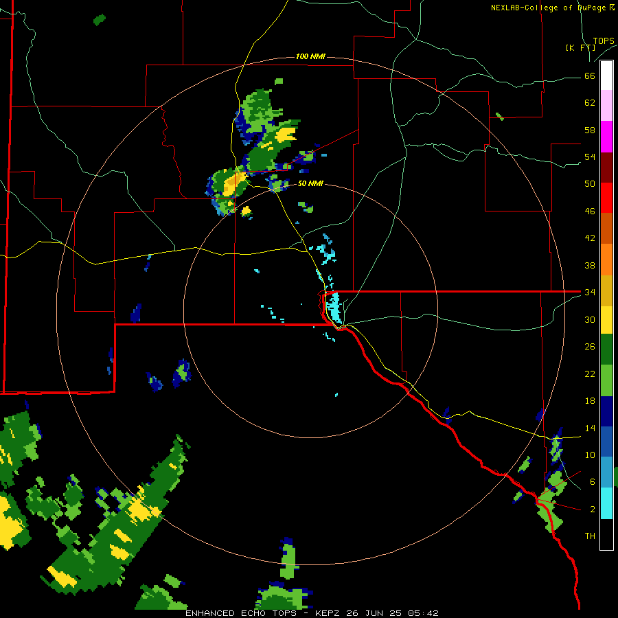Click the Enhanced Echo Tops KEPZ caption
The image size is (618, 618).
pyautogui.click(x=312, y=613)
